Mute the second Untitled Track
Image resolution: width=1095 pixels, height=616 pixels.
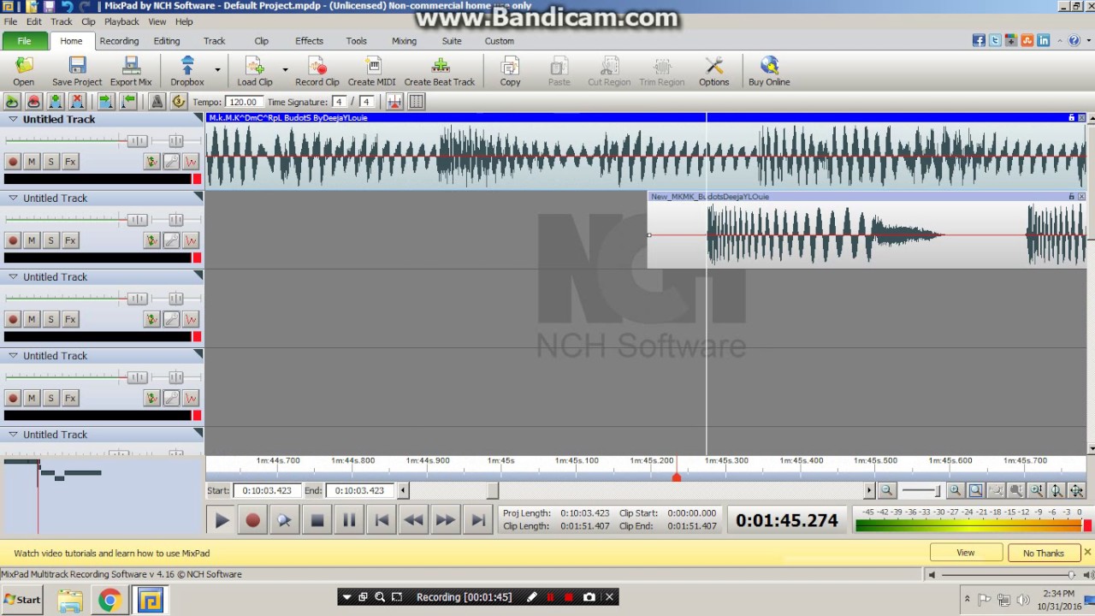click(32, 240)
